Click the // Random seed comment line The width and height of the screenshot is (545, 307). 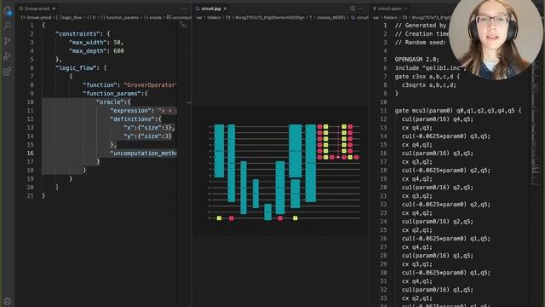pyautogui.click(x=420, y=43)
